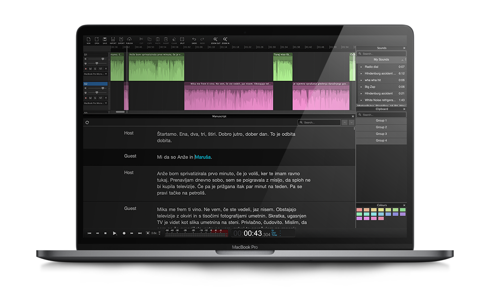Solo track S2 with the S button
This screenshot has width=490, height=287.
(x=95, y=98)
